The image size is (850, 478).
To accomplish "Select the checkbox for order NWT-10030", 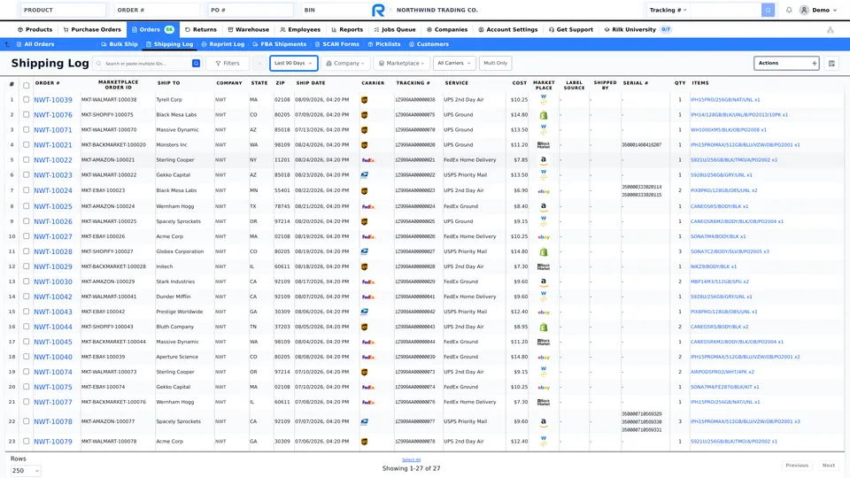I will 26,281.
